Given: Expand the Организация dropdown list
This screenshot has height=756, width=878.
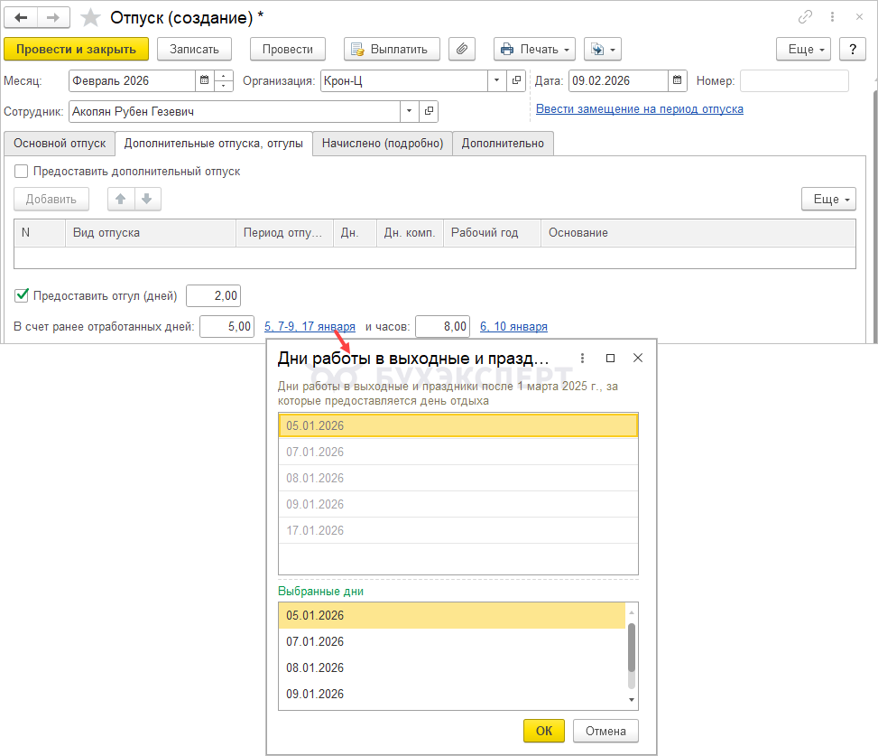Looking at the screenshot, I should pos(497,80).
